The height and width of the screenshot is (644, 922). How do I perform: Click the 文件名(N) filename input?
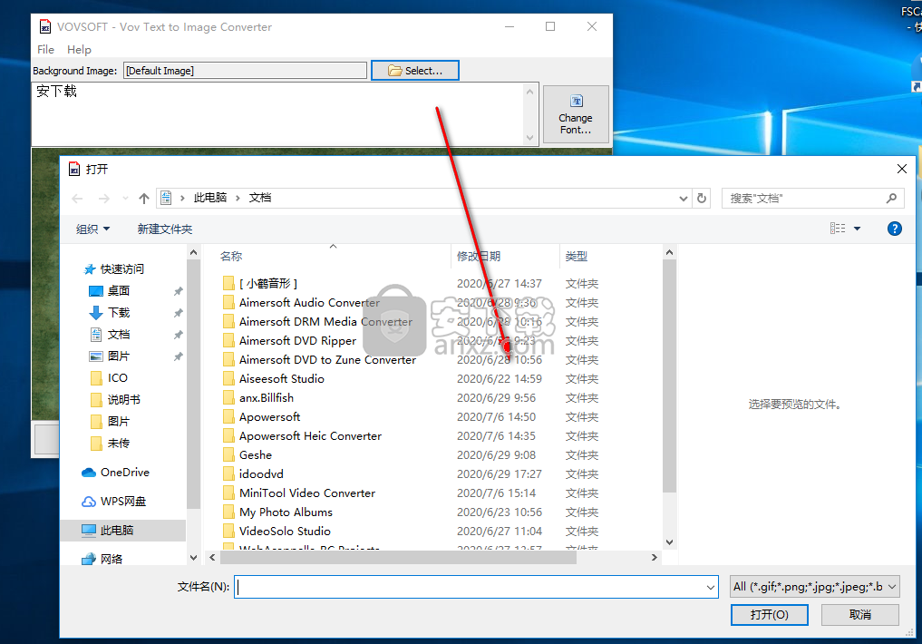[x=470, y=586]
